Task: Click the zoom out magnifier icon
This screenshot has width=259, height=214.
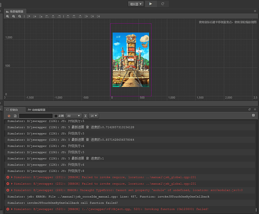Action: (14, 16)
